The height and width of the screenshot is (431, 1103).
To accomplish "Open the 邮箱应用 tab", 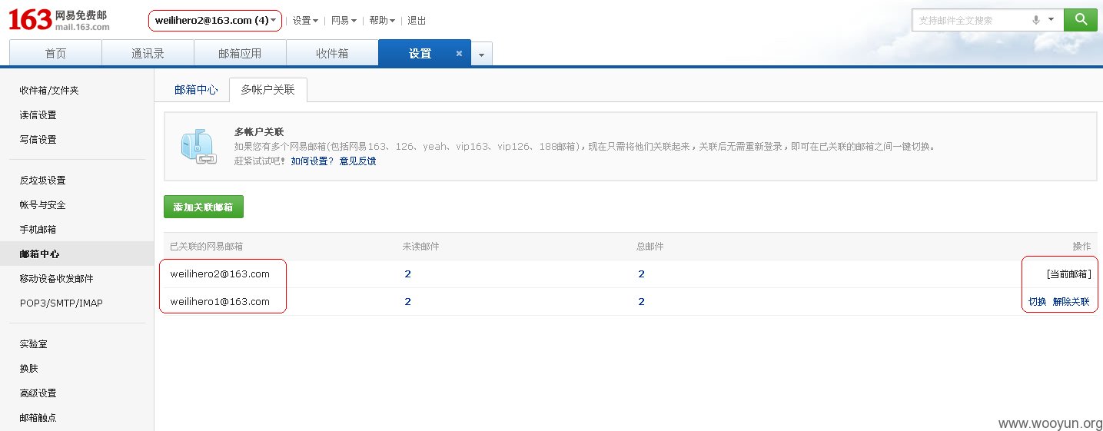I will pyautogui.click(x=240, y=53).
